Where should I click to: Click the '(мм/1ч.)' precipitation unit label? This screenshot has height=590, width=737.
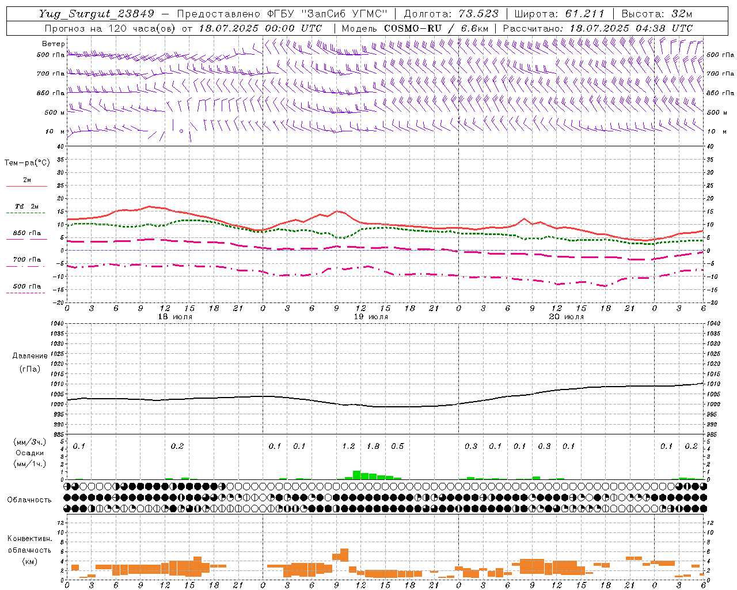click(29, 464)
